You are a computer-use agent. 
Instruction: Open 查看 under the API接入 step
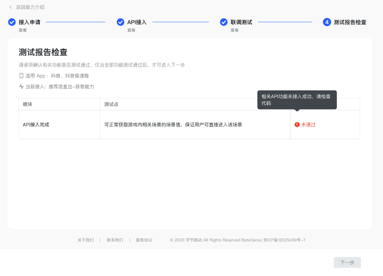click(x=131, y=30)
